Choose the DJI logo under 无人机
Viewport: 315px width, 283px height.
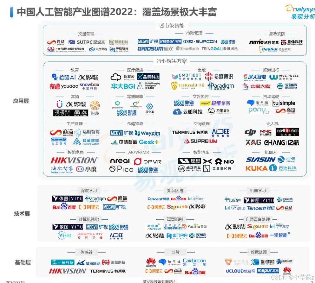click(x=250, y=132)
